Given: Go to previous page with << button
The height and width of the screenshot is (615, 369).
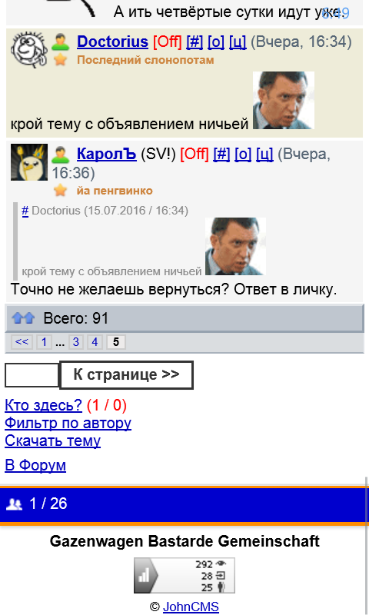Looking at the screenshot, I should [x=22, y=342].
